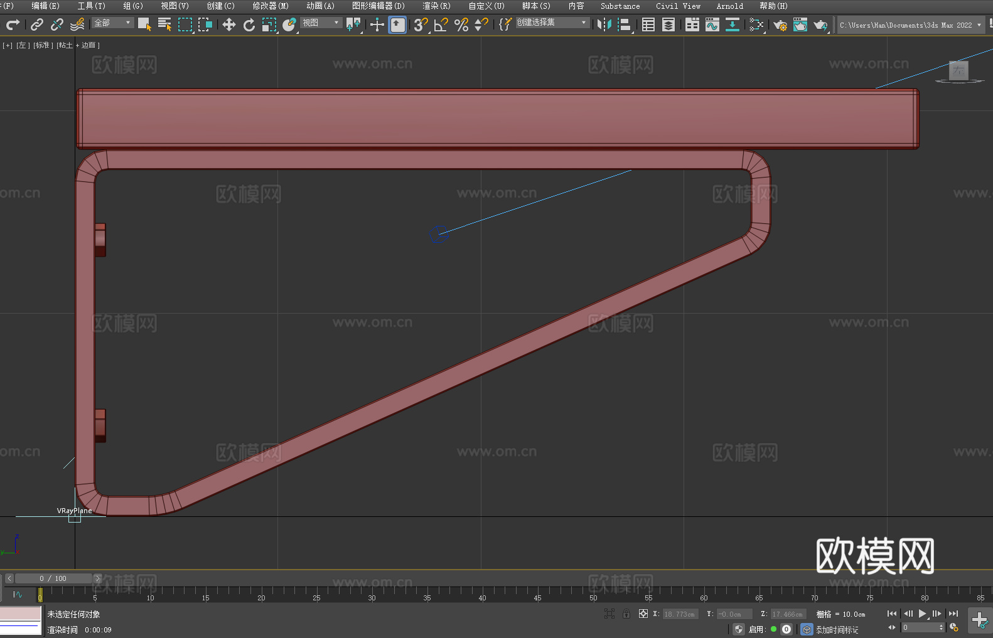Open the 渲染(R) menu

click(x=436, y=6)
